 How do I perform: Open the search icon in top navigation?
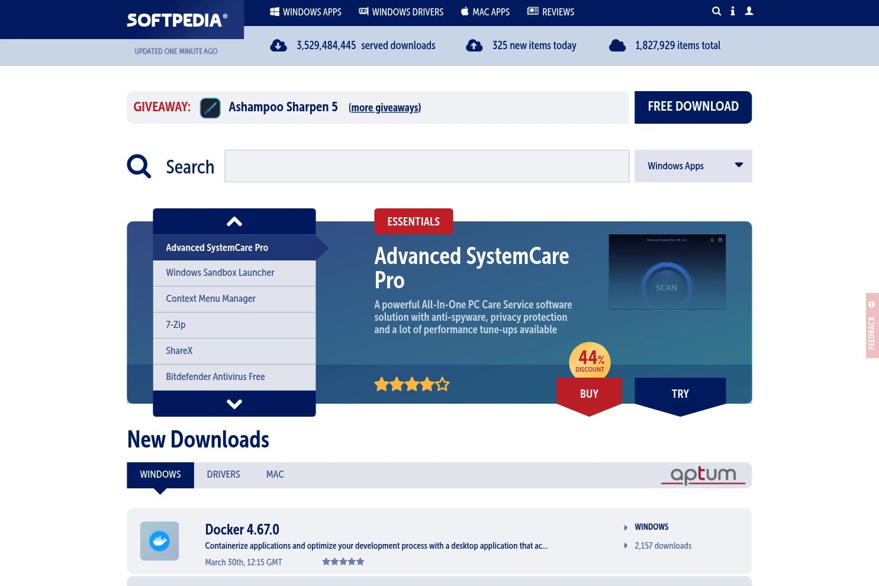tap(716, 11)
